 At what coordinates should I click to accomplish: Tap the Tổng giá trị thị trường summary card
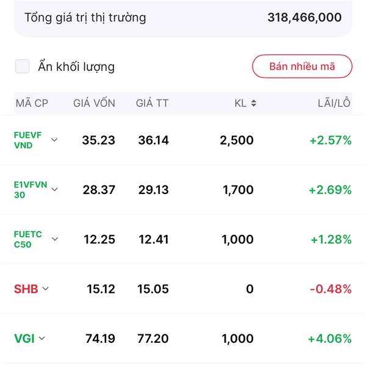point(183,18)
